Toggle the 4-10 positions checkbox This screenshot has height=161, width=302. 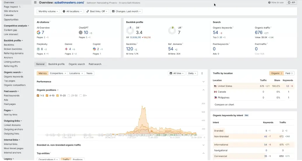click(x=47, y=95)
